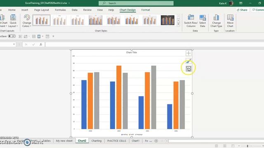This screenshot has height=148, width=264.
Task: Switch to the My new sheet tab
Action: (64, 141)
